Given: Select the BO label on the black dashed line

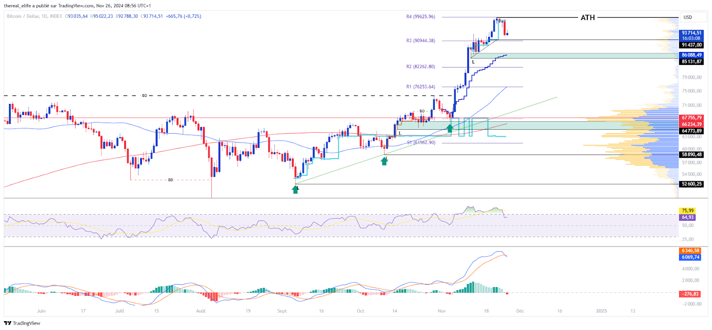Looking at the screenshot, I should click(x=145, y=96).
